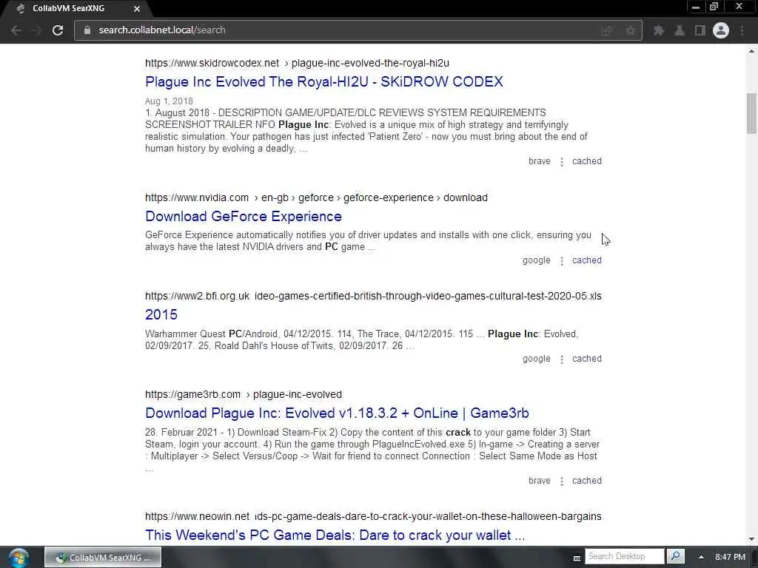Screen dimensions: 758x568
Task: Go back using the browser back arrow
Action: (x=16, y=30)
